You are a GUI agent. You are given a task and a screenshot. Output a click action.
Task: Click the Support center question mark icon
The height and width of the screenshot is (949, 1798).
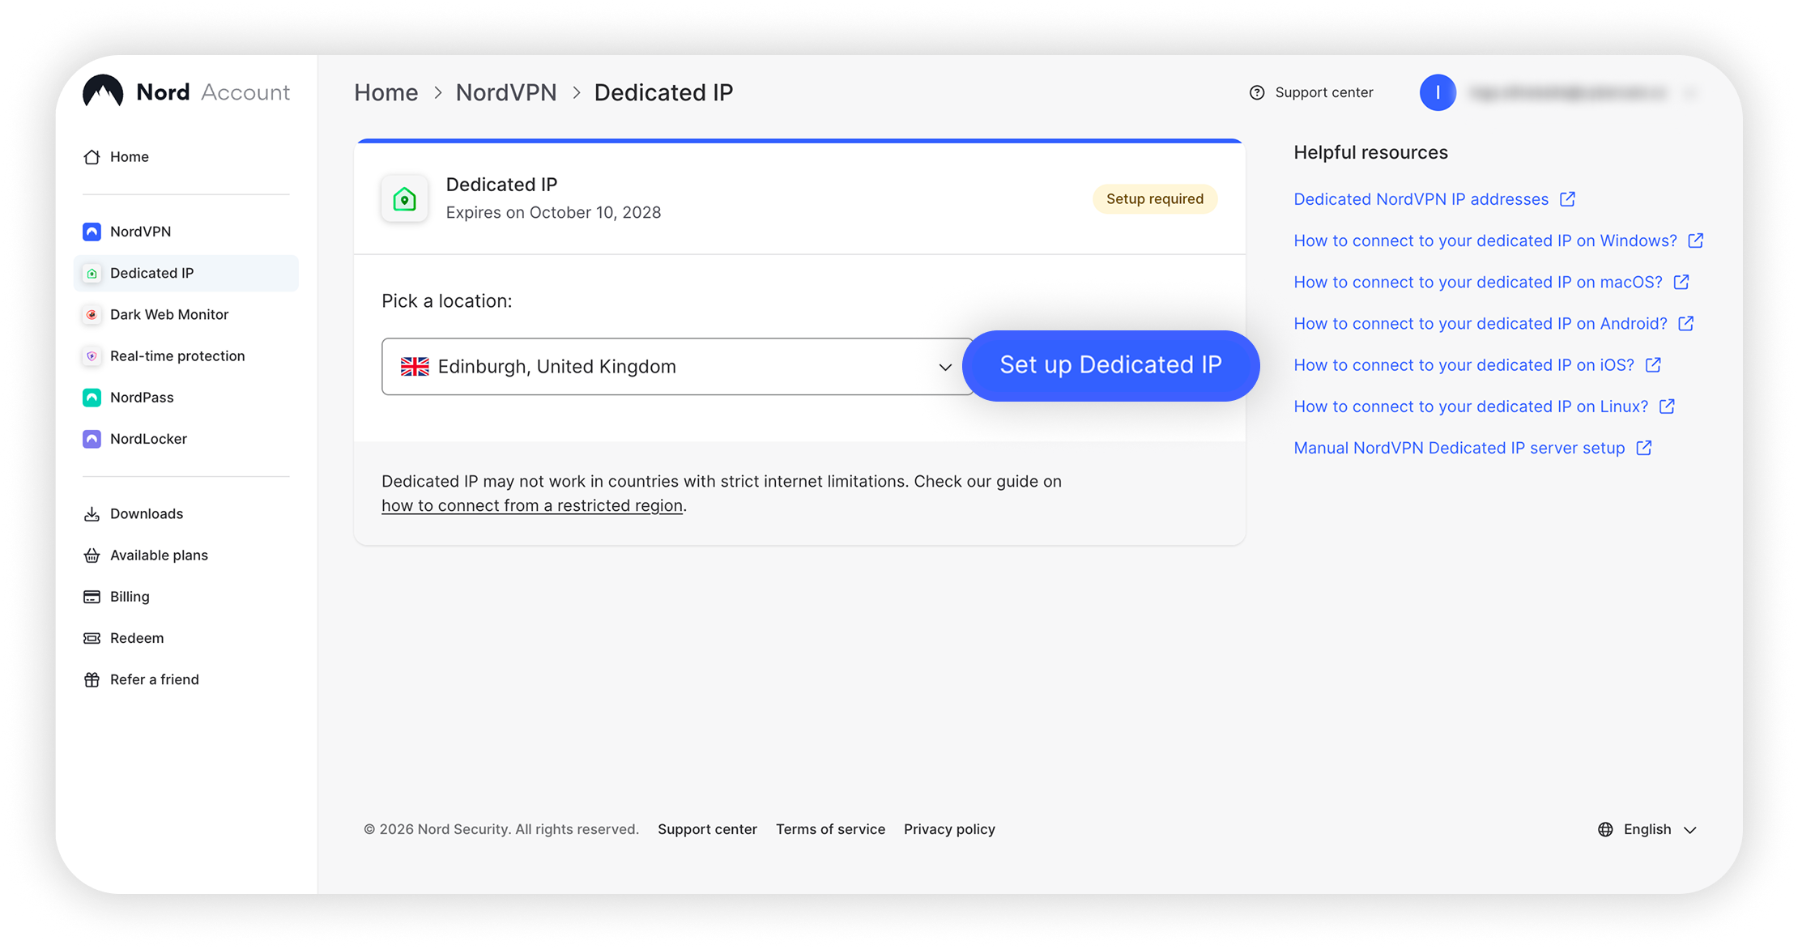pos(1257,92)
